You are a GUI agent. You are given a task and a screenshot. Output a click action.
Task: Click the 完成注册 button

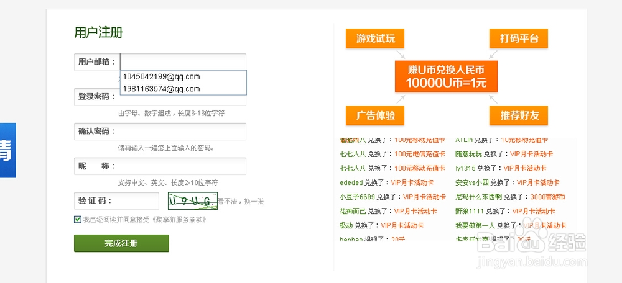pyautogui.click(x=121, y=243)
